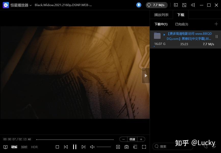Seek within the playback progress bar

coord(75,139)
